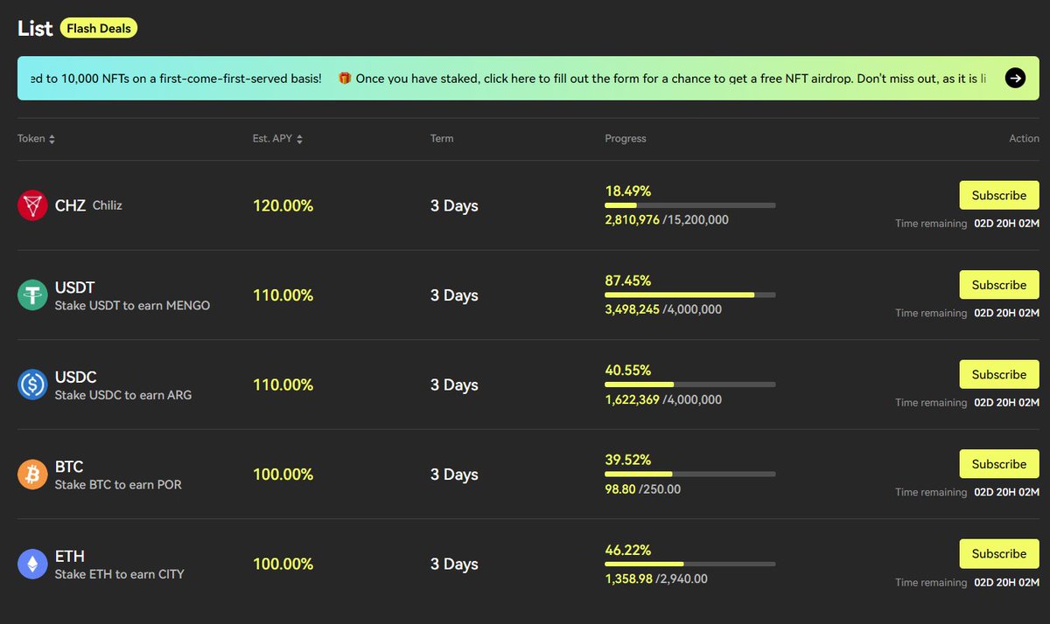This screenshot has height=624, width=1050.
Task: Click the Bitcoin BTC token logo
Action: click(x=32, y=475)
